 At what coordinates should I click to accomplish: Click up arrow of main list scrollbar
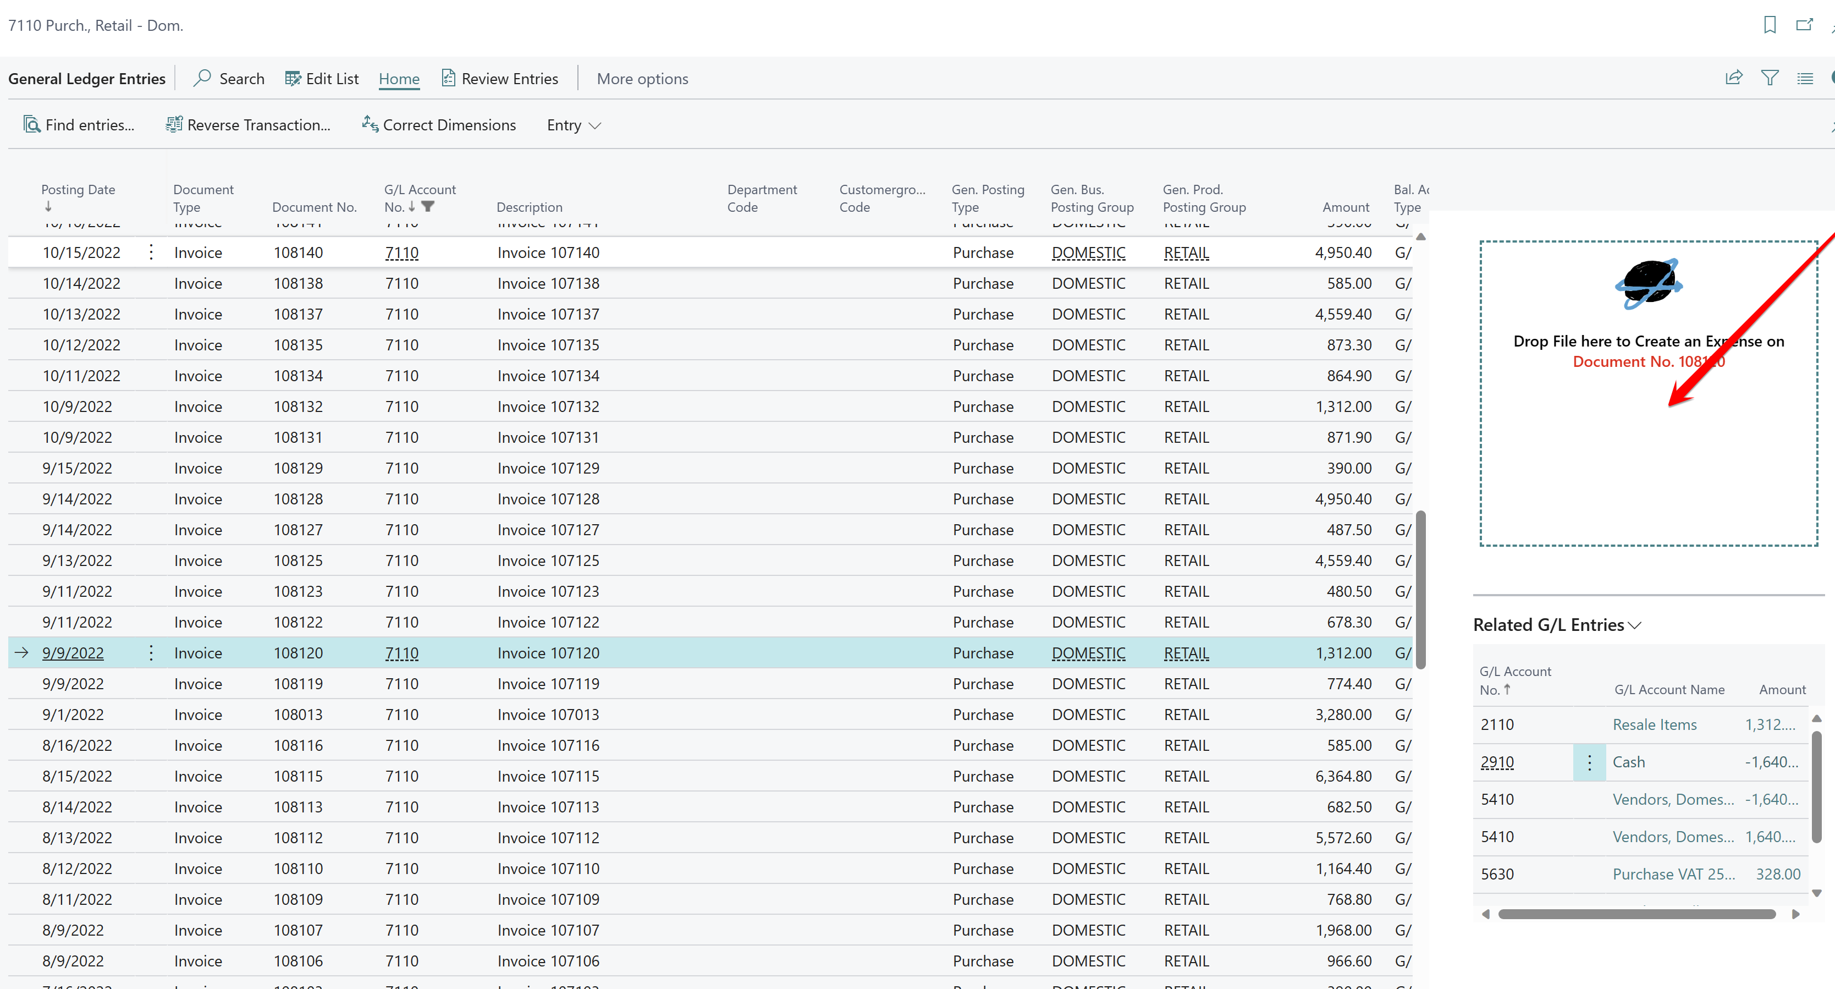1420,237
